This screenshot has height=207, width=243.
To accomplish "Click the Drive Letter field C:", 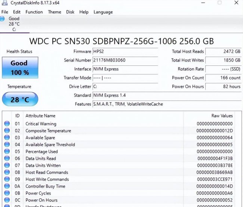I will pyautogui.click(x=125, y=86).
